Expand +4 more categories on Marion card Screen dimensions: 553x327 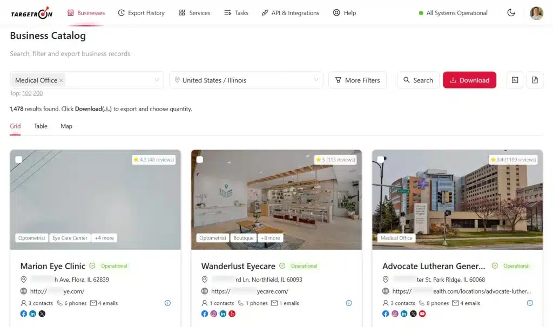tap(104, 238)
